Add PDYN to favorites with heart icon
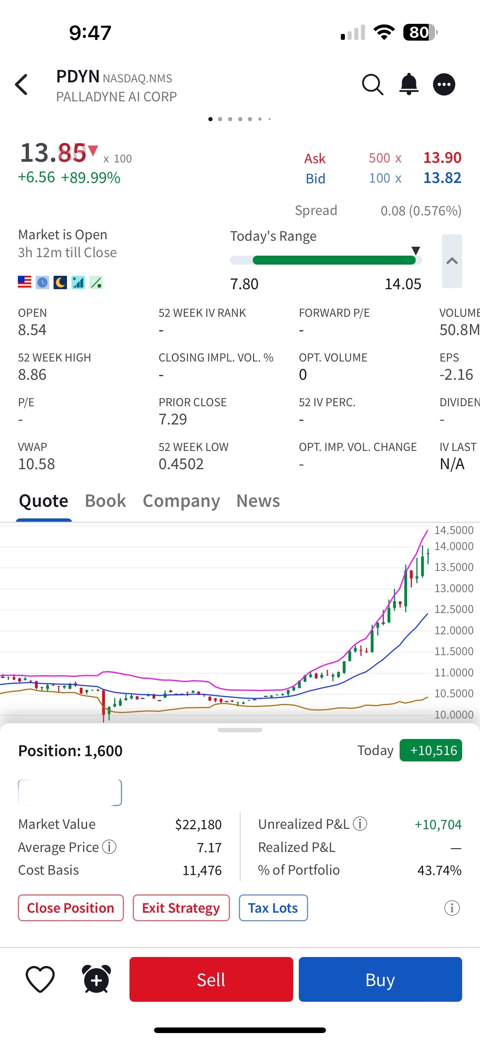The image size is (480, 1042). (x=40, y=979)
